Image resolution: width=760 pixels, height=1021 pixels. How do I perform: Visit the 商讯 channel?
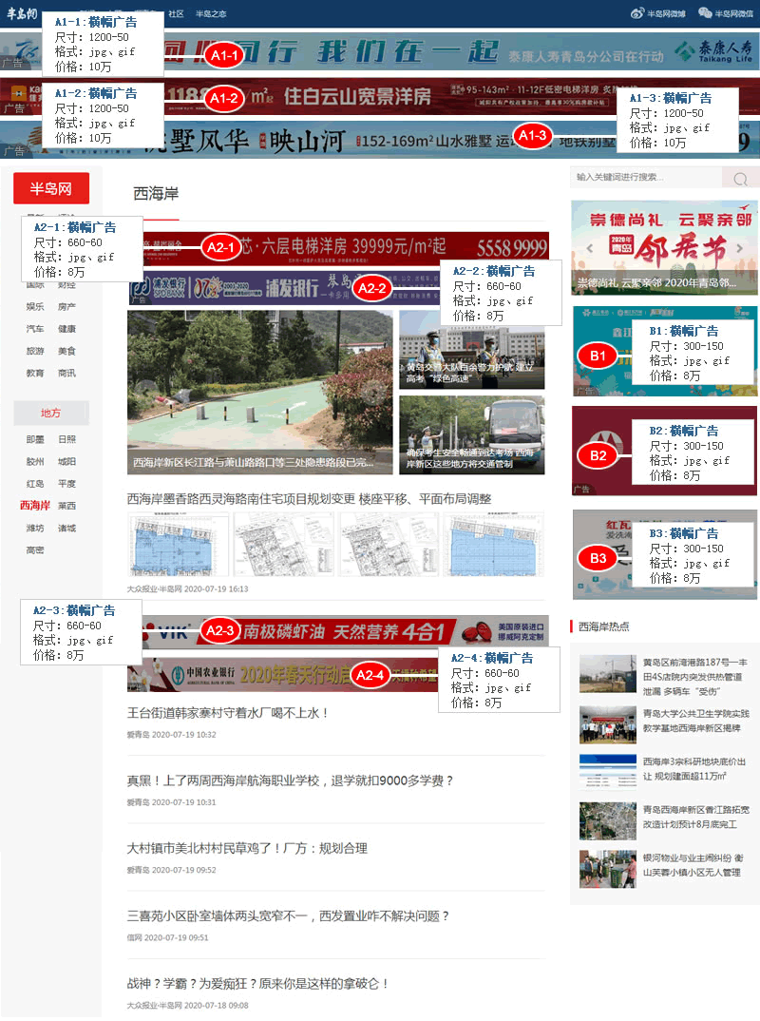tap(66, 373)
